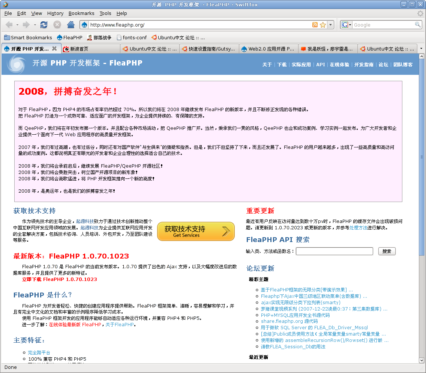Open the 处理方法 link
426x373 pixels.
coord(358,228)
